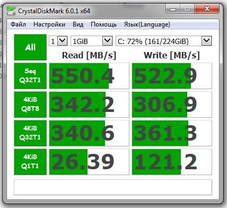Minimize the CrystalDiskMark window

(x=173, y=9)
